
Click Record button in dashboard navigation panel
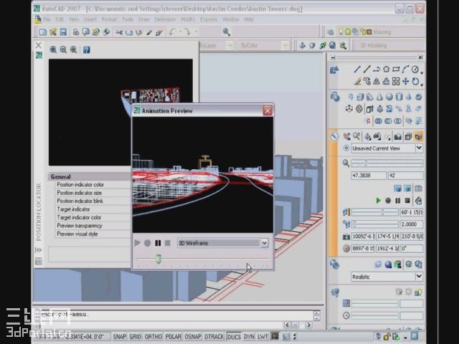388,201
